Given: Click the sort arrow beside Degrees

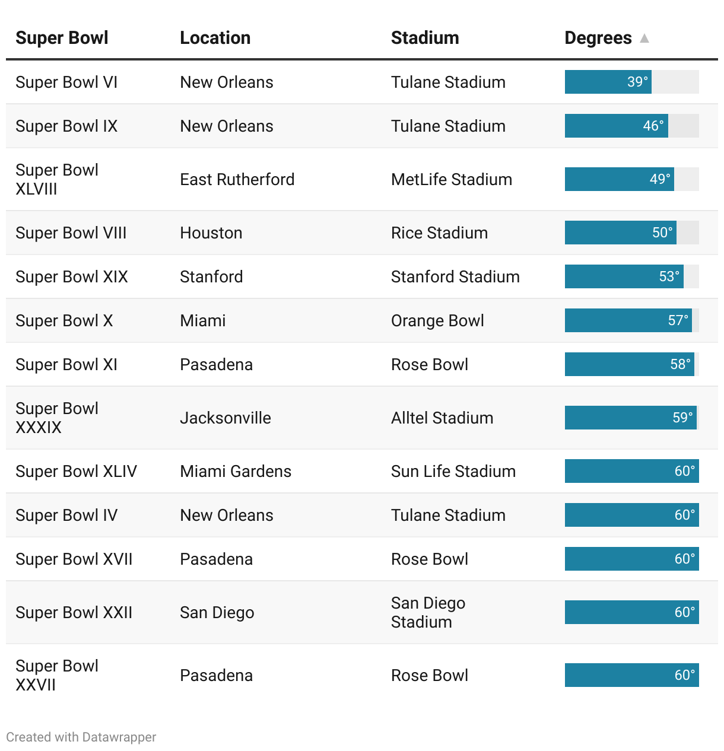Looking at the screenshot, I should (644, 39).
